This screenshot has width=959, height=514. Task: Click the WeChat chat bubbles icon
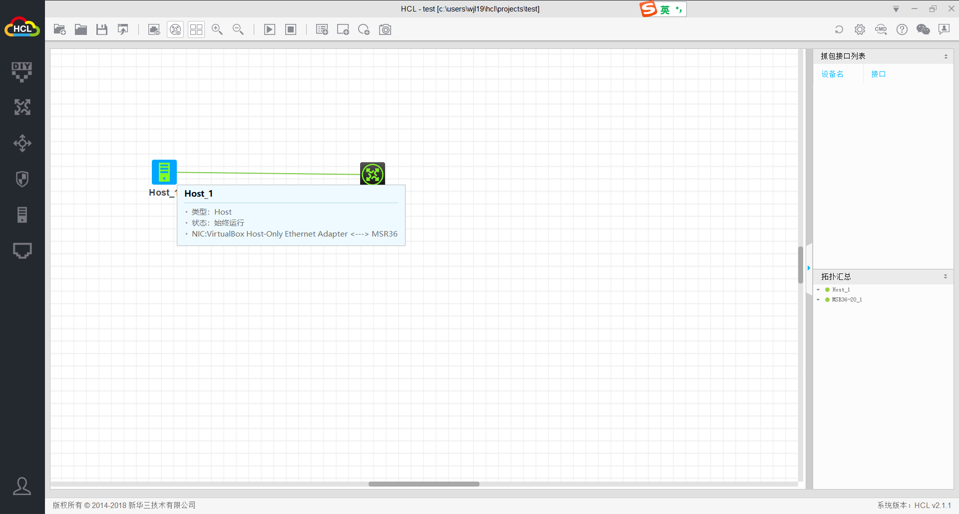923,30
